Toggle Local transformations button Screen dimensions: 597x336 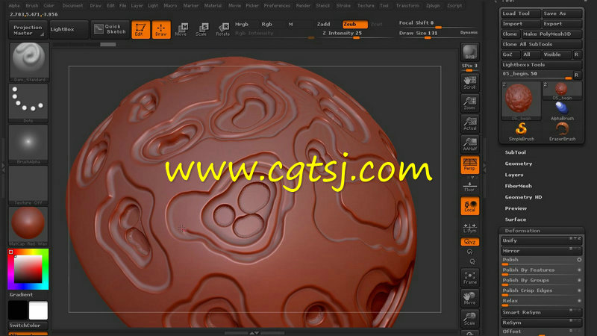pos(470,206)
